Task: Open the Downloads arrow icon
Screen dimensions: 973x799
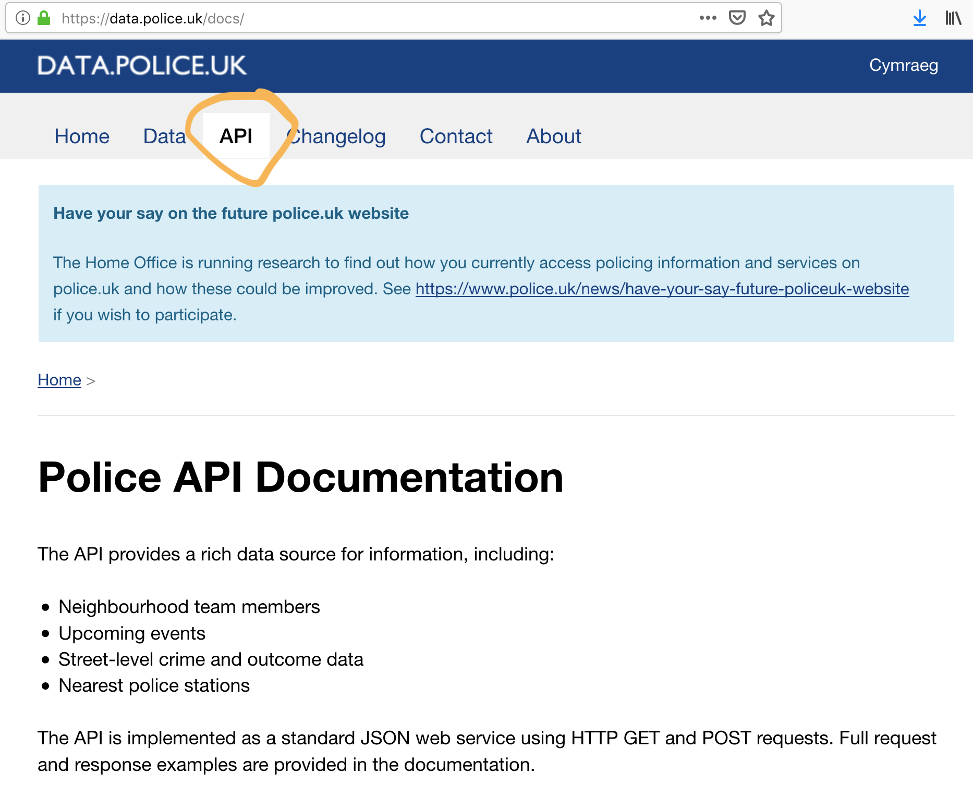Action: 919,18
